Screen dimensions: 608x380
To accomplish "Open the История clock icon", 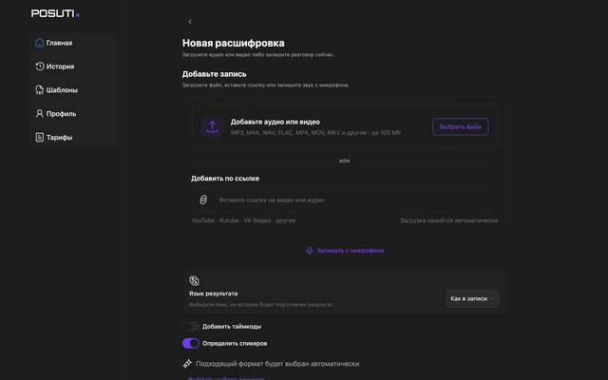I will pyautogui.click(x=40, y=66).
